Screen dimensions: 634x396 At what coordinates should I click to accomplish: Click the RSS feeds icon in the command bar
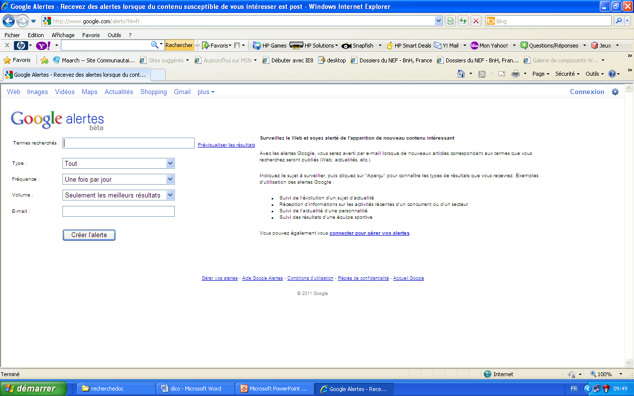[482, 74]
